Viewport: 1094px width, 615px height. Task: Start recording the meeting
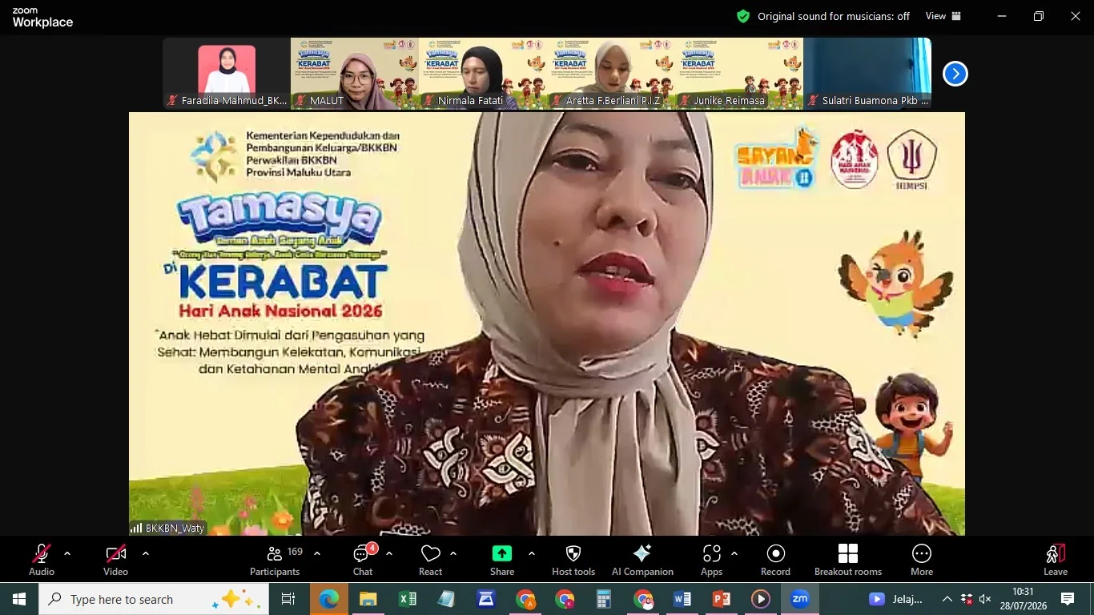775,560
